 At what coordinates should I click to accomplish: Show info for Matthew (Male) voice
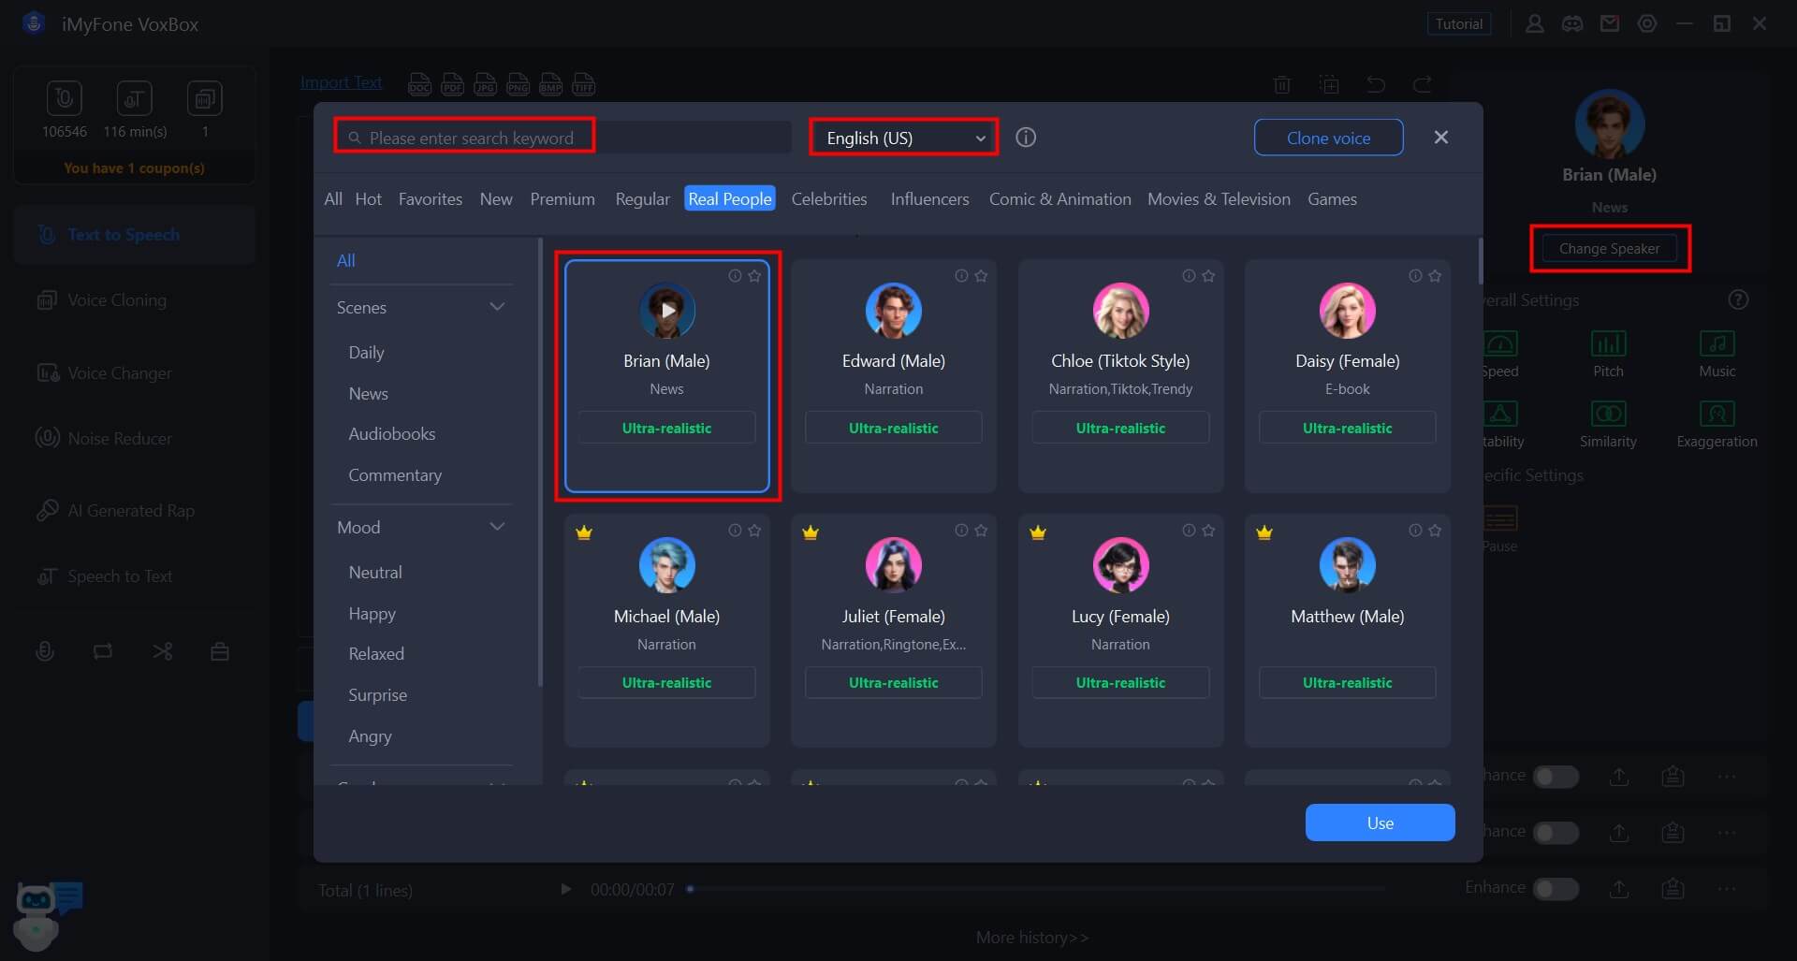coord(1415,531)
